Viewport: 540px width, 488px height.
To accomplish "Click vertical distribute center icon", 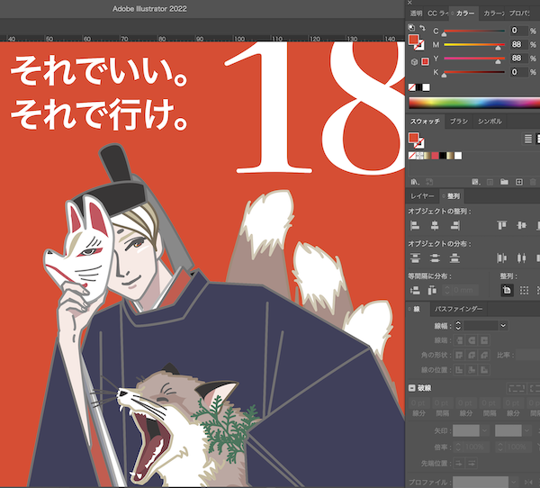I will (x=434, y=258).
